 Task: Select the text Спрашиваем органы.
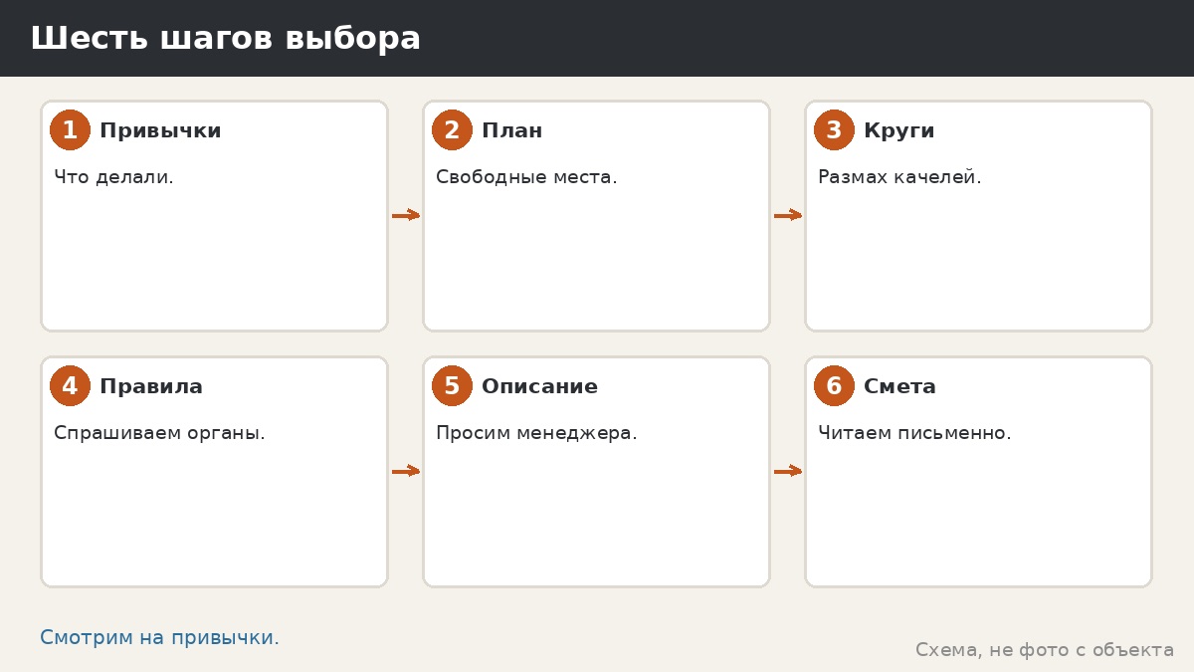tap(159, 433)
